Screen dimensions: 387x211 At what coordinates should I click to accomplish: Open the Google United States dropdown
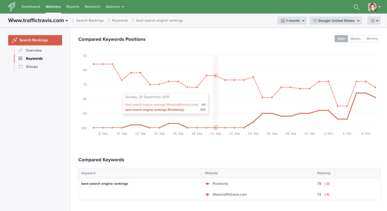(x=335, y=21)
